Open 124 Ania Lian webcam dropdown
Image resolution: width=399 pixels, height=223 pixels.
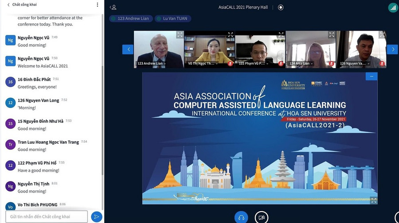pyautogui.click(x=301, y=64)
